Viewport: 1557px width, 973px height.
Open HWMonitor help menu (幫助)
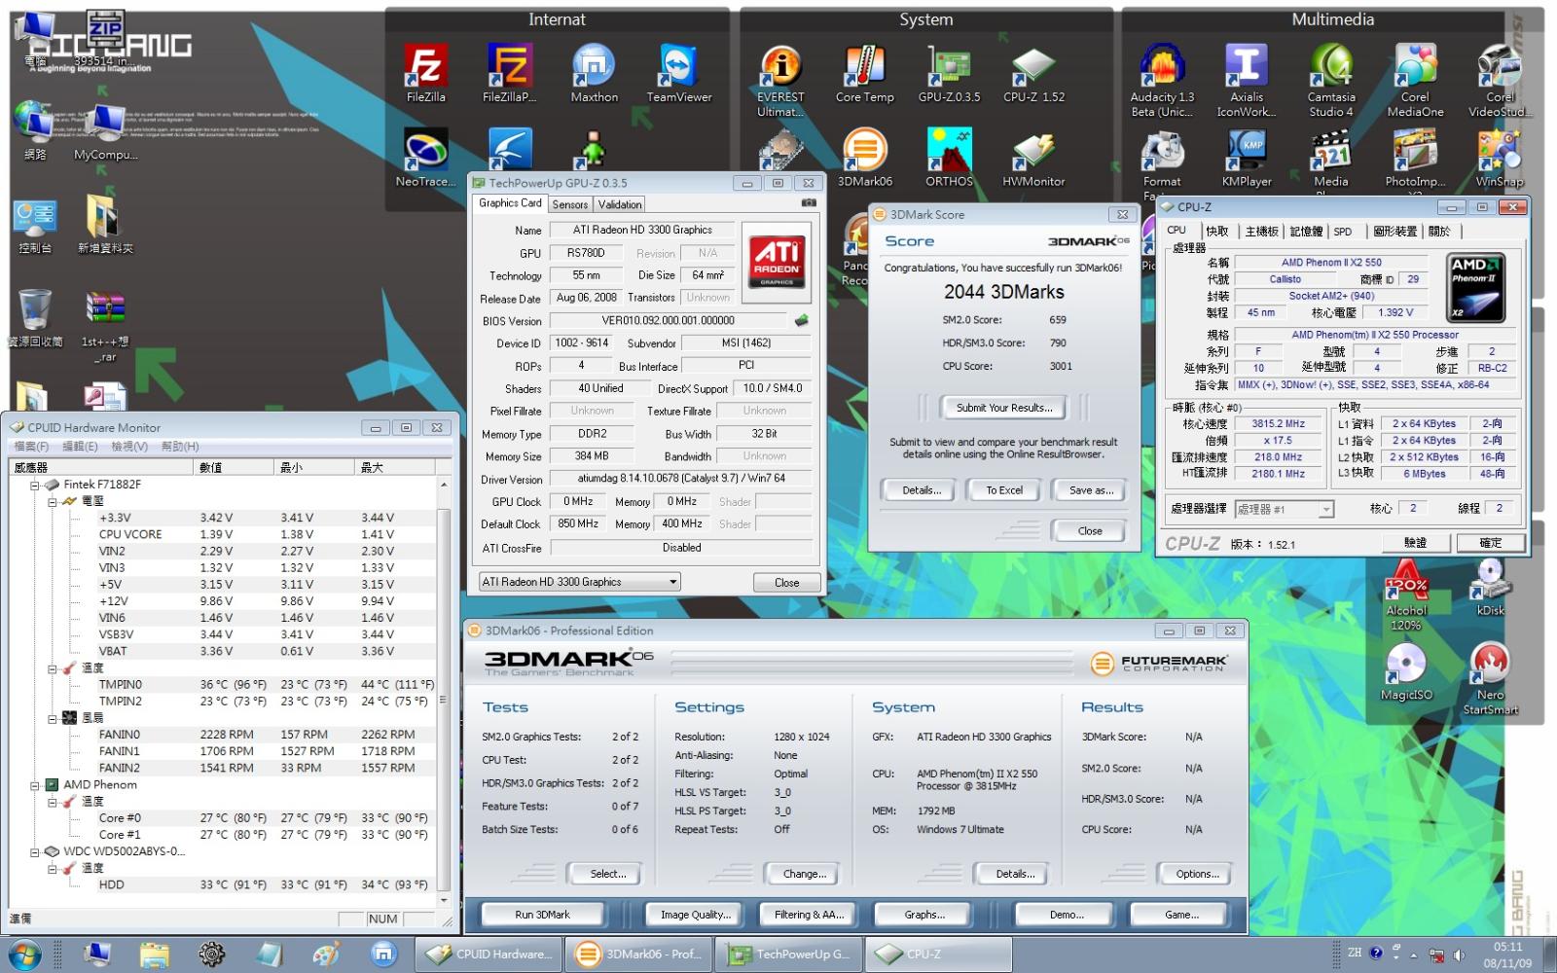180,446
